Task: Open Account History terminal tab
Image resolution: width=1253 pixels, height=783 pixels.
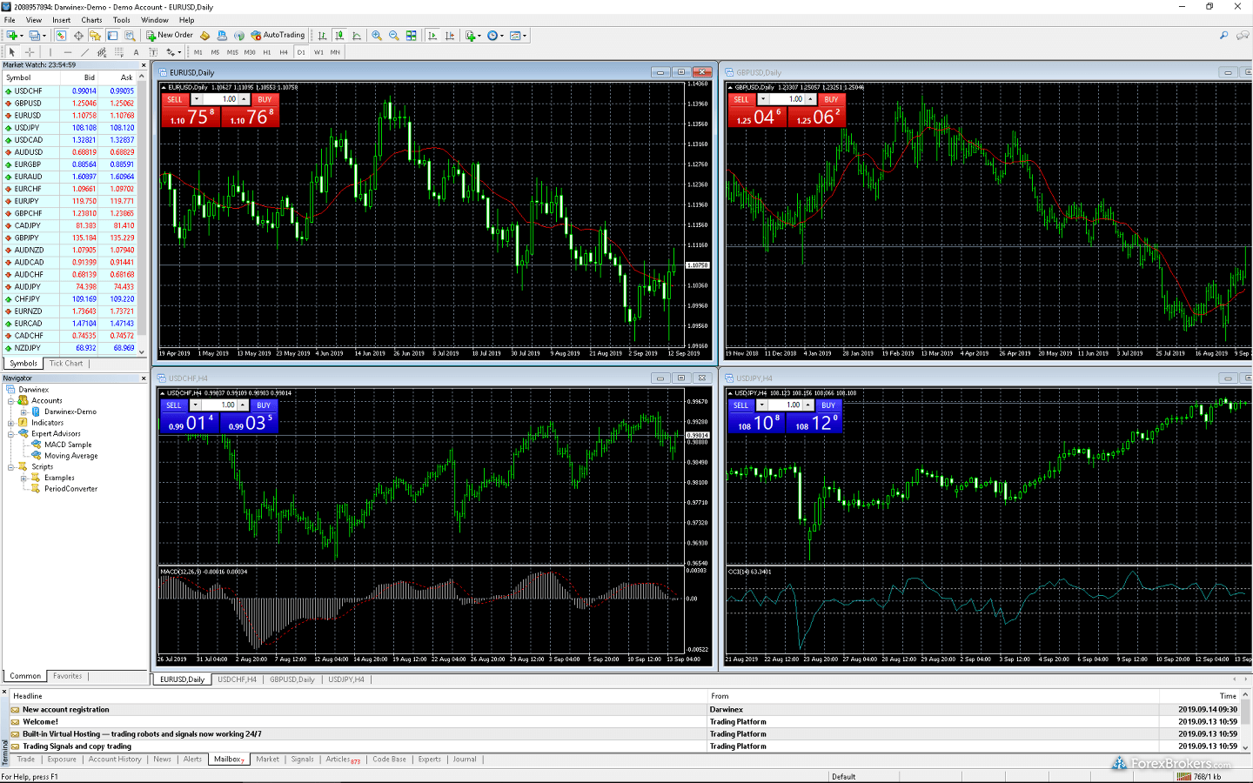Action: 115,760
